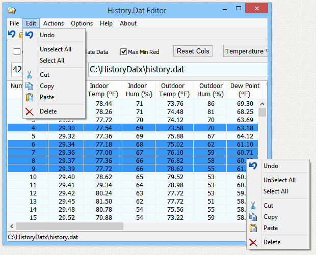Choose Paste label in the Edit menu
This screenshot has width=316, height=255.
coord(47,97)
